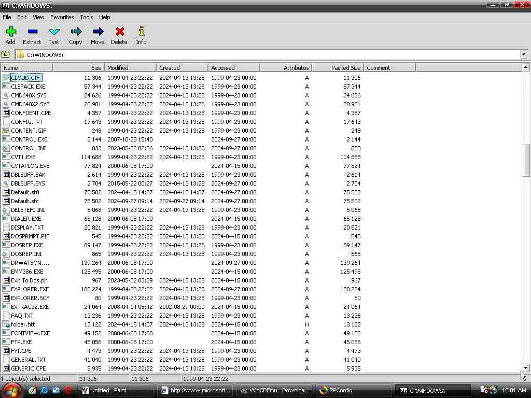Select the Exit To Dos.pif file
The image size is (531, 398).
point(29,280)
